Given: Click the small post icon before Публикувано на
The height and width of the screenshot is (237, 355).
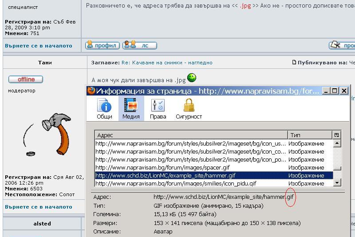Looking at the screenshot, I should (x=294, y=62).
